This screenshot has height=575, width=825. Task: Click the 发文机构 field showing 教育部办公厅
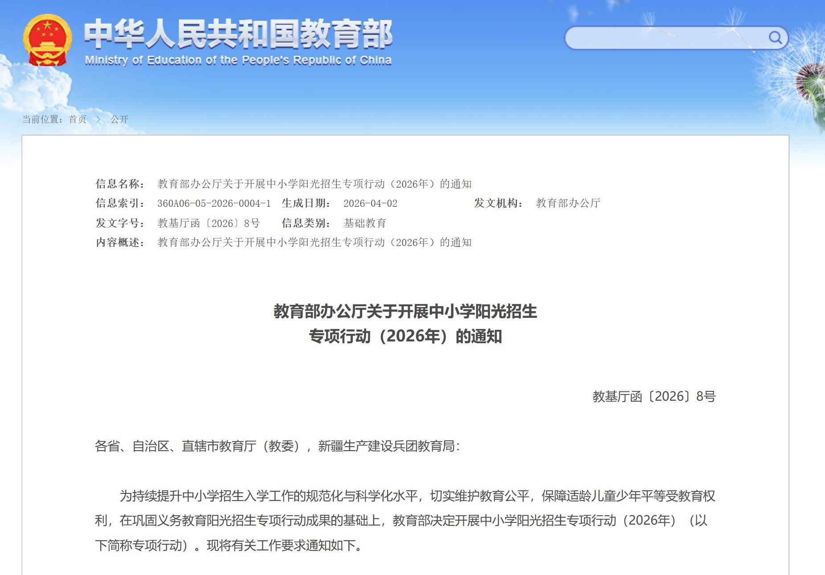[x=567, y=204]
